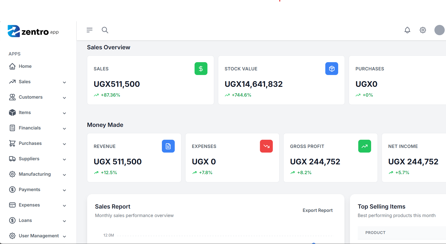Screen dimensions: 446x244
Task: Open the search magnifier icon
Action: pyautogui.click(x=105, y=30)
